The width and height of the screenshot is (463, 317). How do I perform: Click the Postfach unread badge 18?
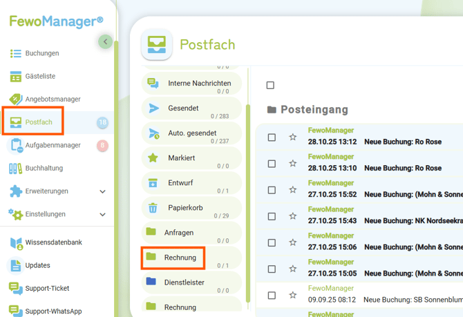(x=102, y=122)
